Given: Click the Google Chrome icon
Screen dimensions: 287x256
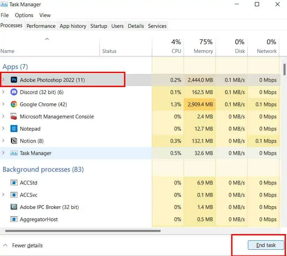Looking at the screenshot, I should pyautogui.click(x=14, y=104).
